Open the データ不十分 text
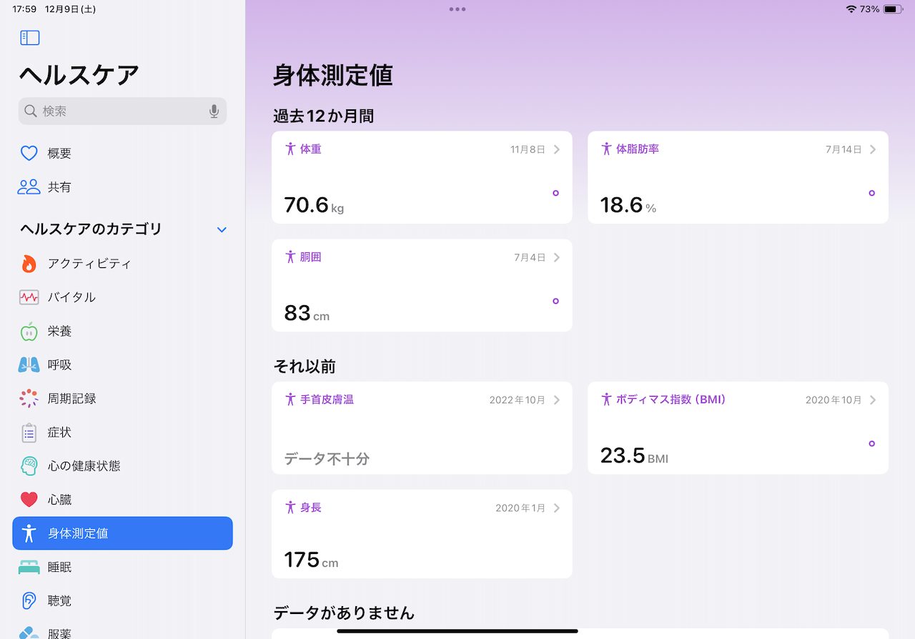The image size is (915, 639). pos(327,459)
